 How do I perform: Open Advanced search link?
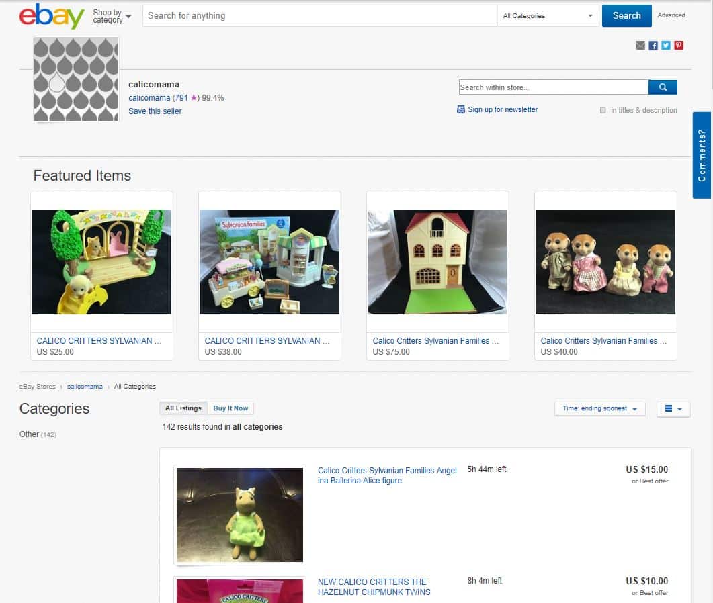(x=671, y=15)
